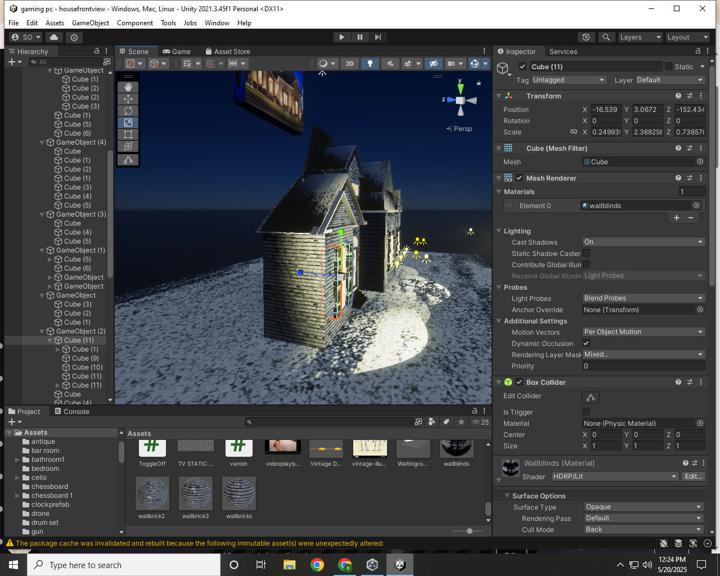The height and width of the screenshot is (576, 720).
Task: Open Unity undo history icon
Action: click(586, 37)
